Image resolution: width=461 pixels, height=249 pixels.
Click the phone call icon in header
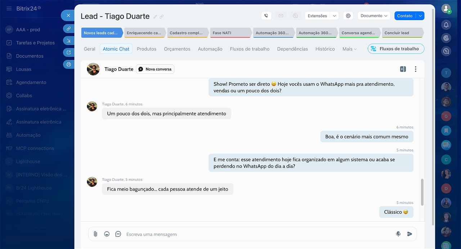(266, 16)
